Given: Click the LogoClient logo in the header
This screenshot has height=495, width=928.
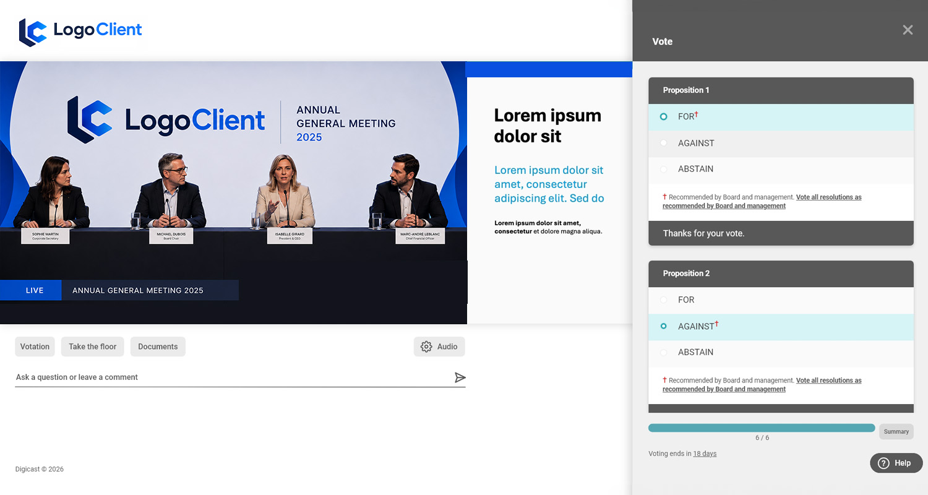Looking at the screenshot, I should click(x=80, y=32).
